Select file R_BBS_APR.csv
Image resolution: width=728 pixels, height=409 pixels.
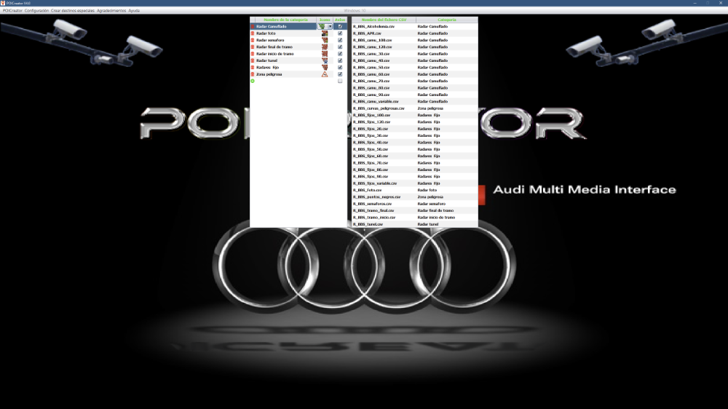(367, 33)
